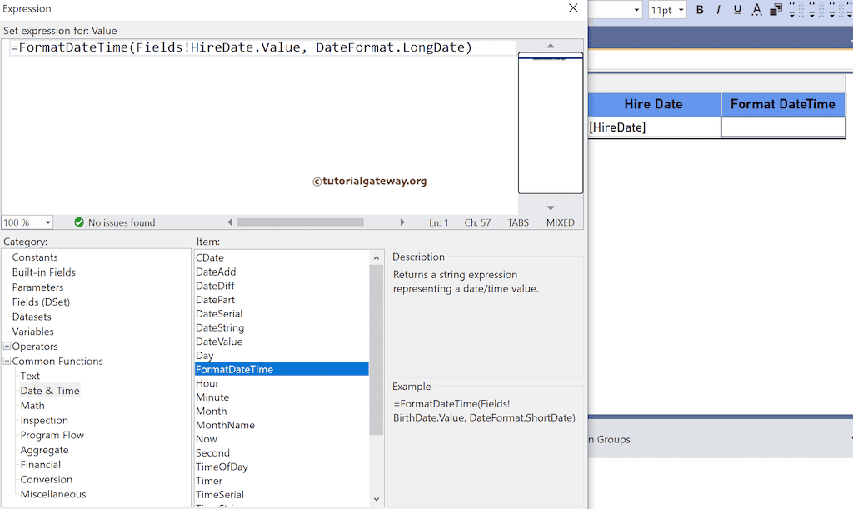
Task: Open the font color tool
Action: 756,10
